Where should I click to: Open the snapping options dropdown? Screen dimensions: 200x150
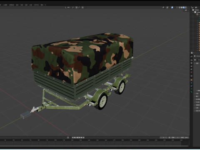pos(79,7)
